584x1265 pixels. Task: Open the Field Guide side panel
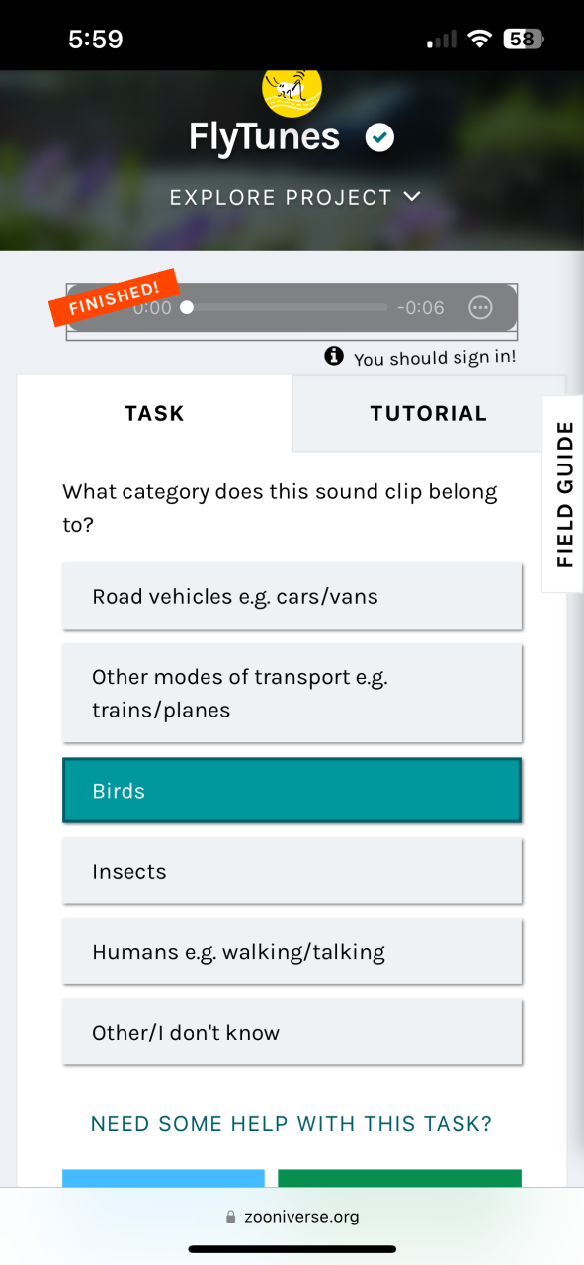click(563, 494)
